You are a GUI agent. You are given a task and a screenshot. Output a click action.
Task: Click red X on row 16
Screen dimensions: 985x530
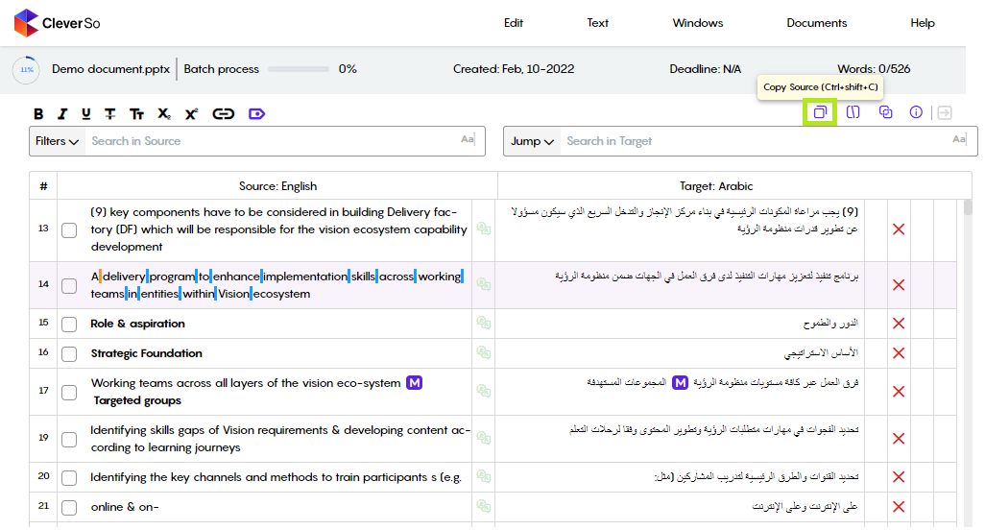pos(899,353)
